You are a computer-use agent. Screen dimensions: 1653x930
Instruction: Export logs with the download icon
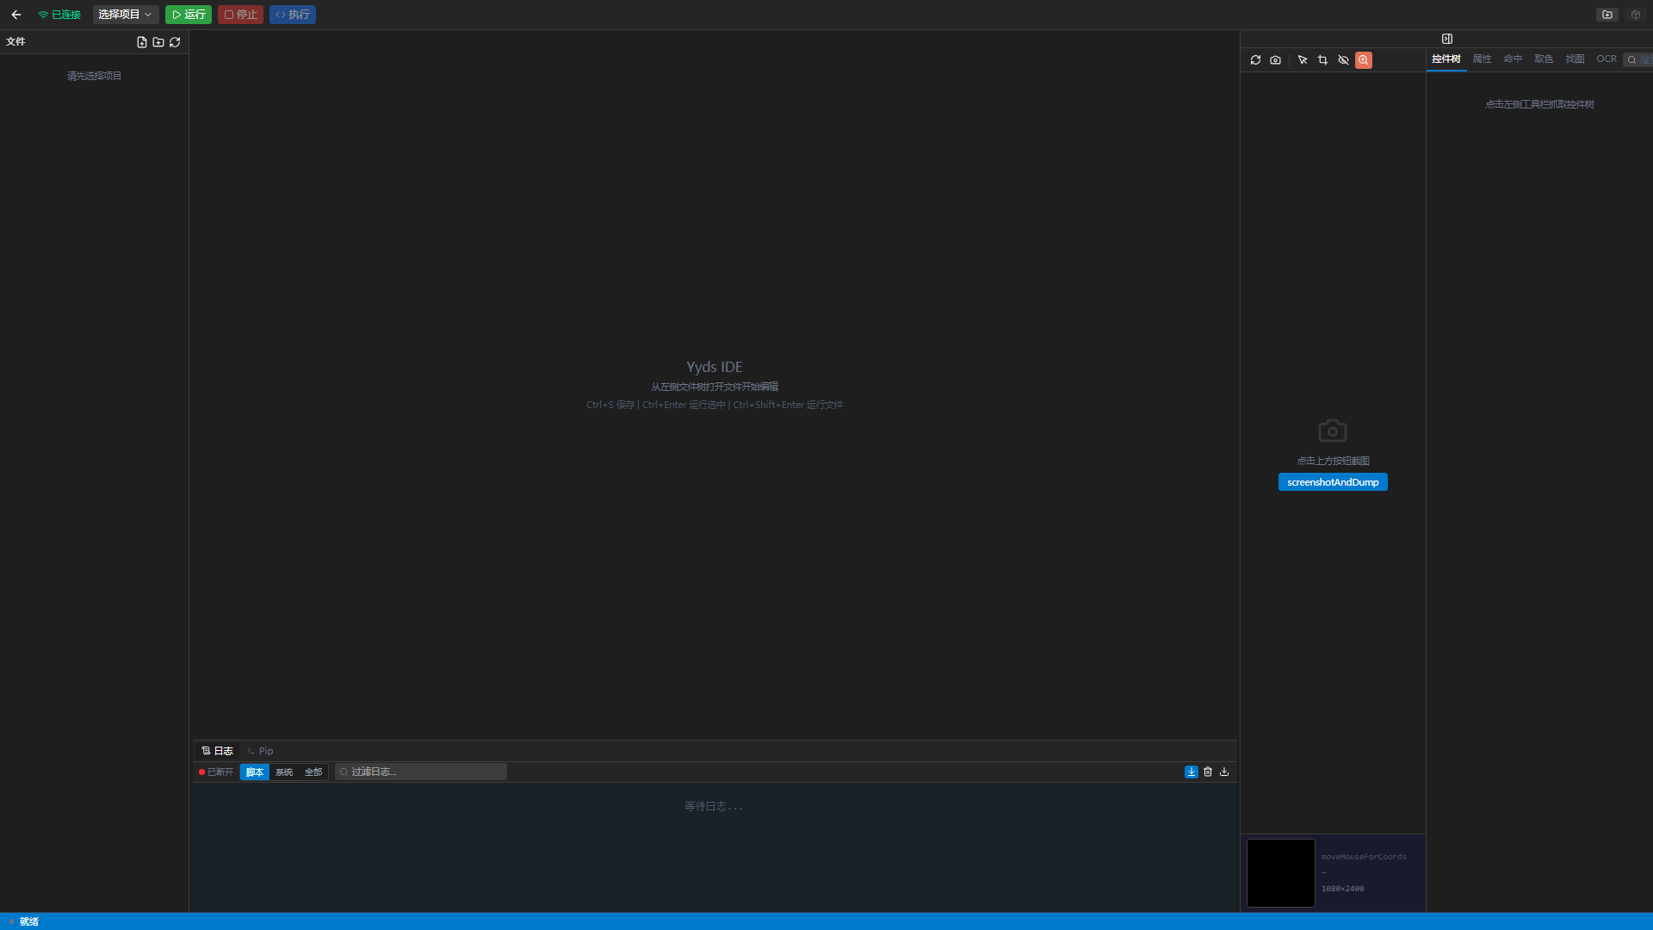(1224, 772)
